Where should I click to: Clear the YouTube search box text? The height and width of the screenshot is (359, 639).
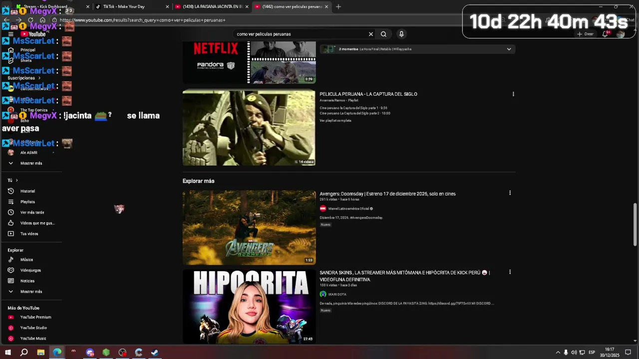click(370, 34)
